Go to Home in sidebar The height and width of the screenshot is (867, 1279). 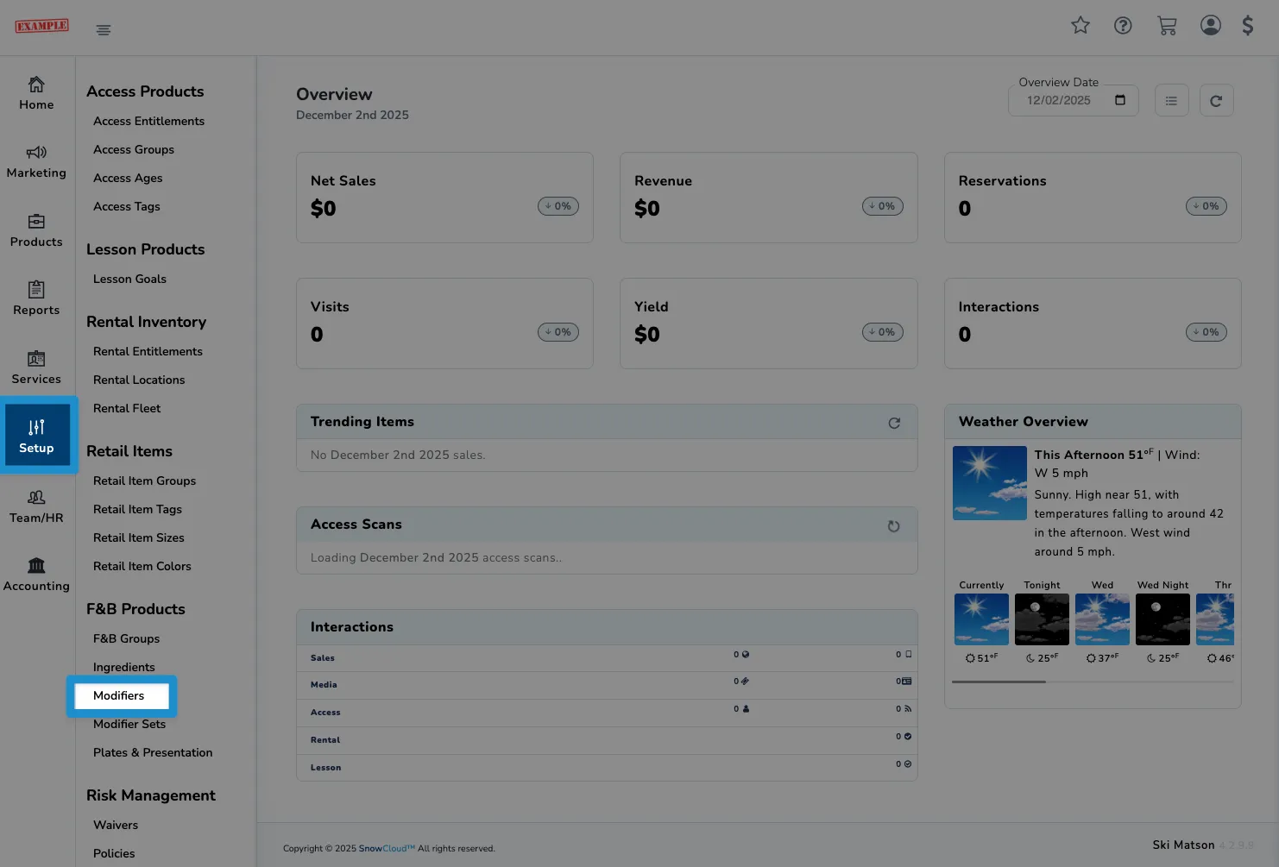[x=36, y=94]
